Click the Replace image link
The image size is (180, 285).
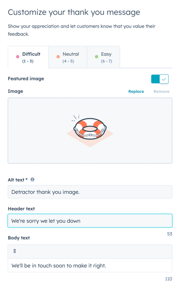click(136, 91)
